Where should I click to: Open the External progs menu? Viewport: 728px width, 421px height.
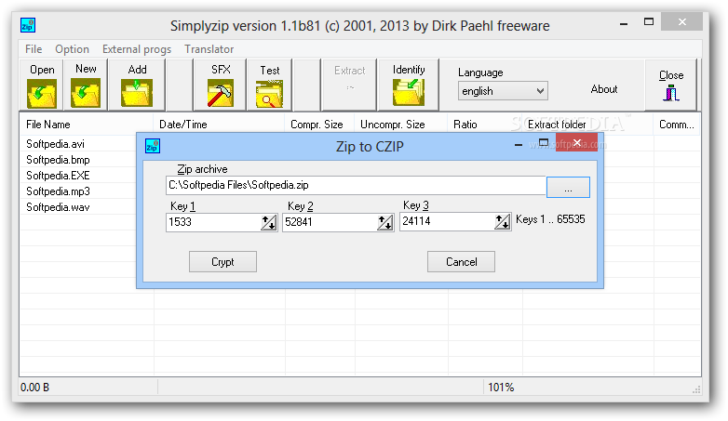coord(137,49)
